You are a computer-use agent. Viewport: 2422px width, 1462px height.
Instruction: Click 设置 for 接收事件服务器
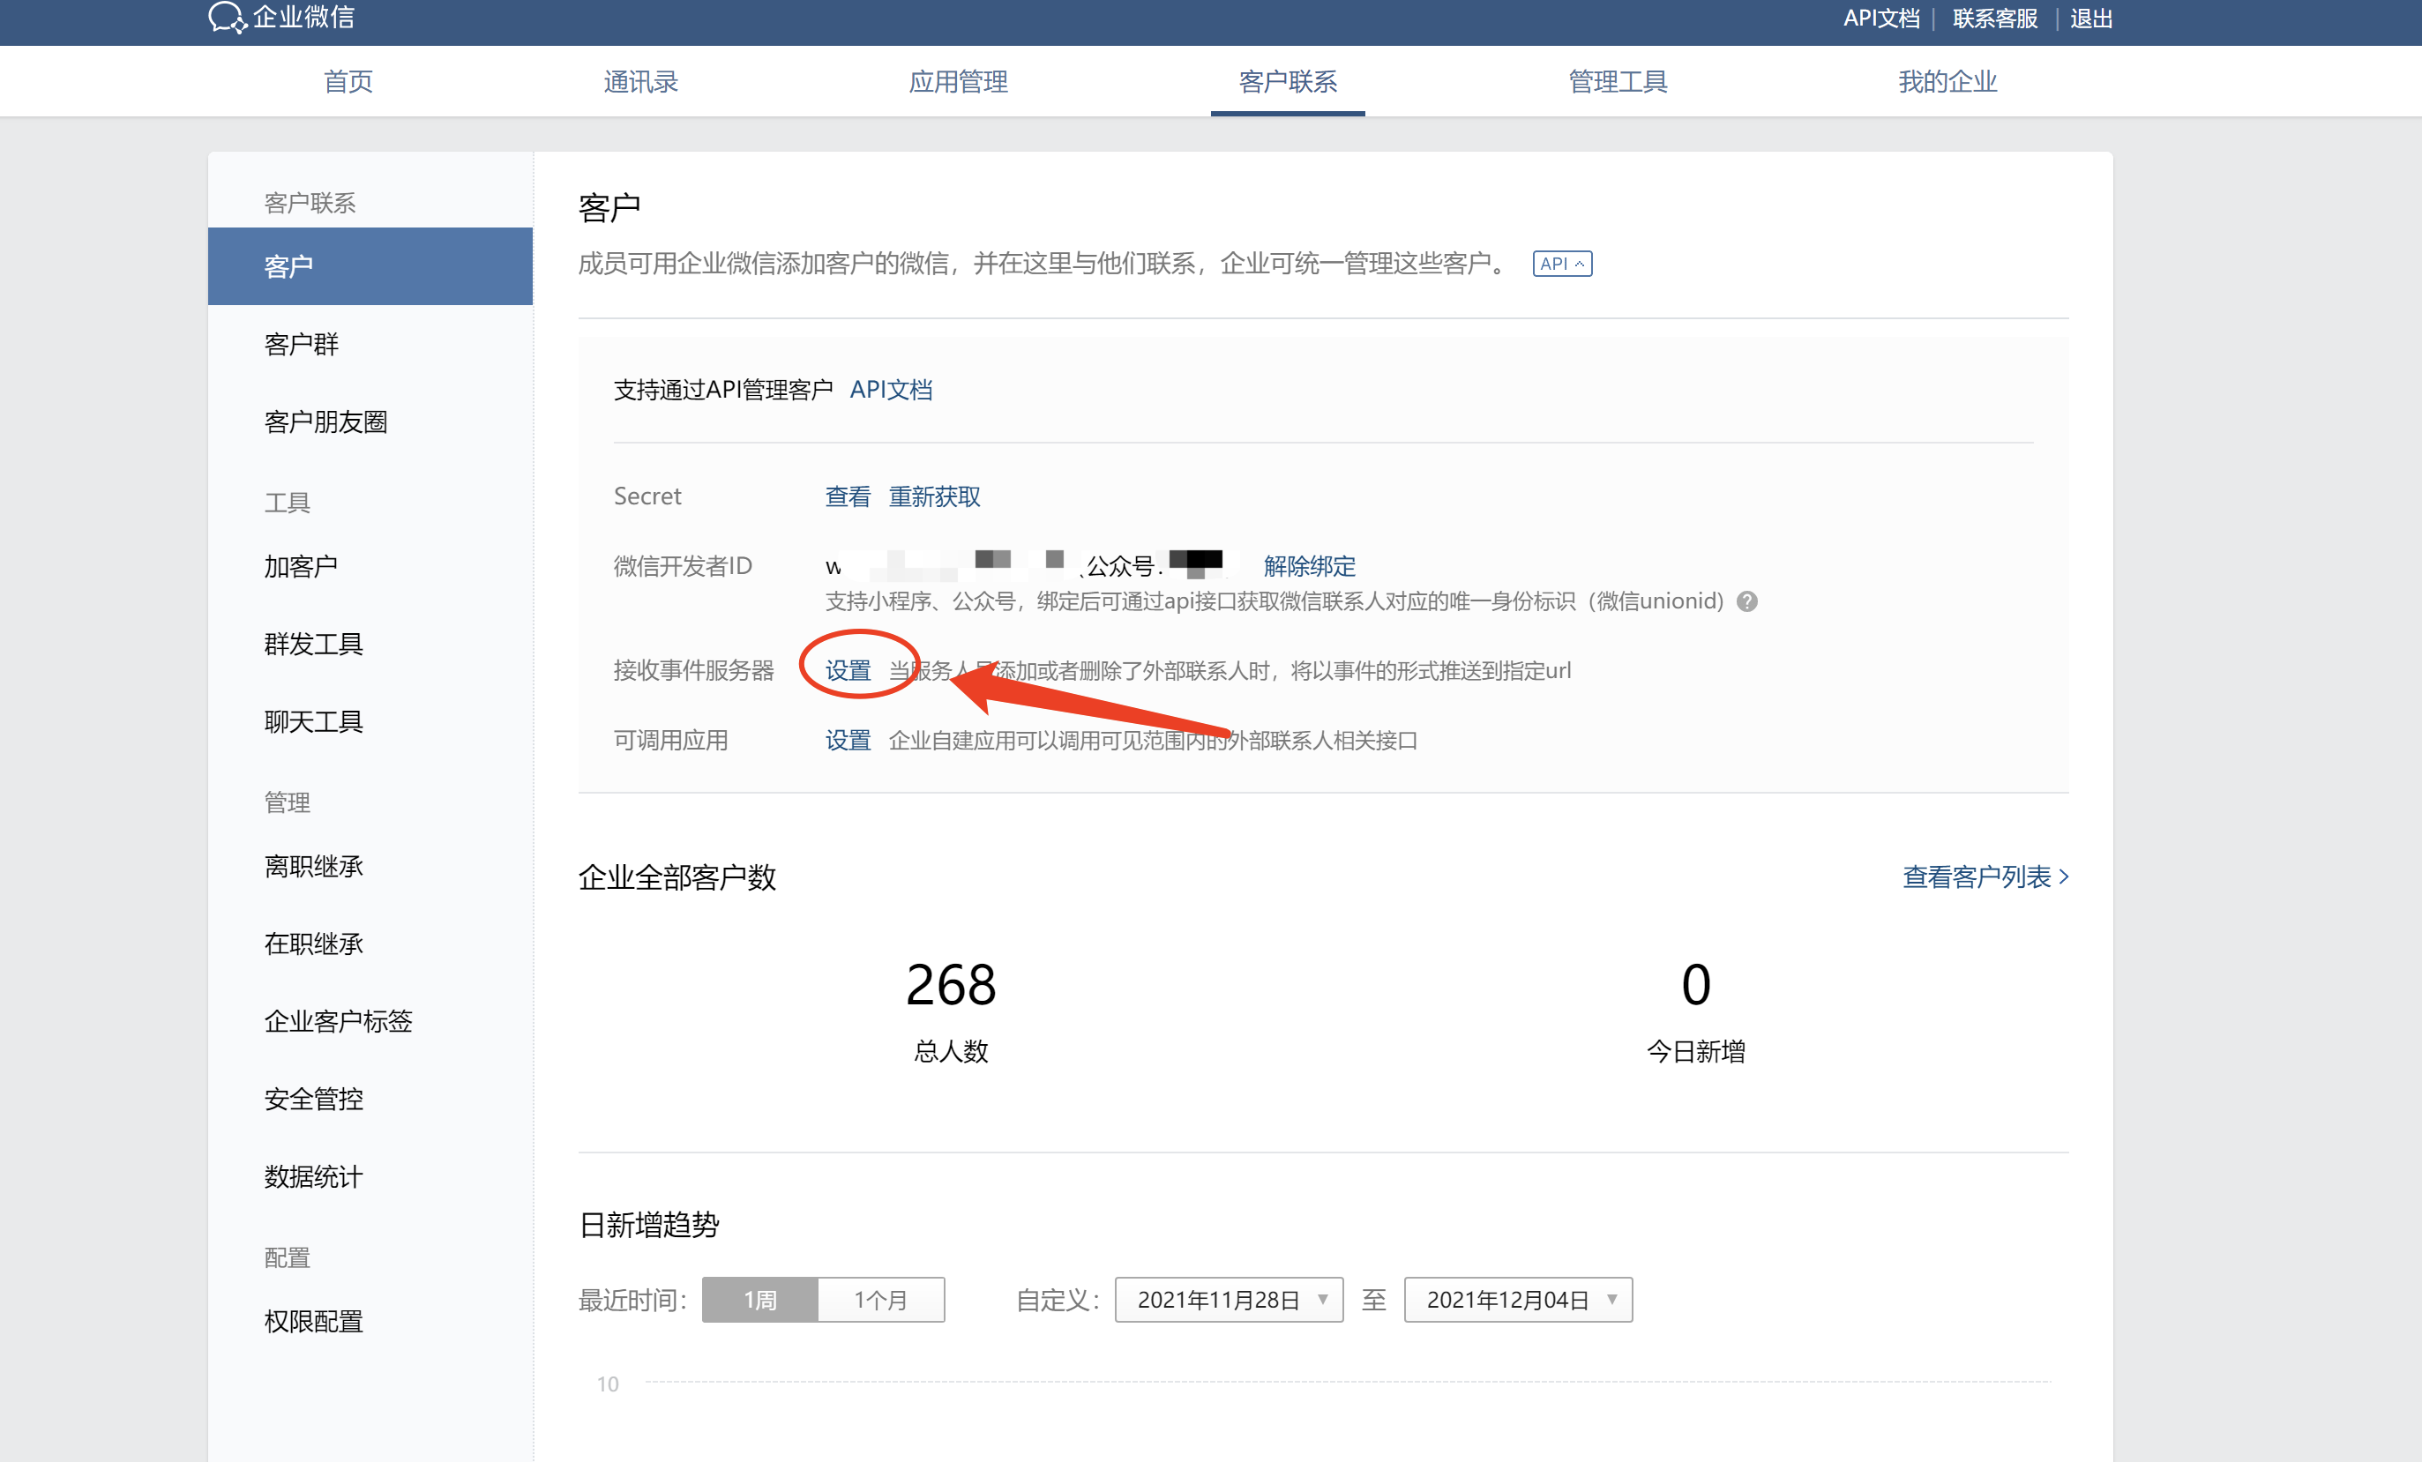tap(848, 670)
